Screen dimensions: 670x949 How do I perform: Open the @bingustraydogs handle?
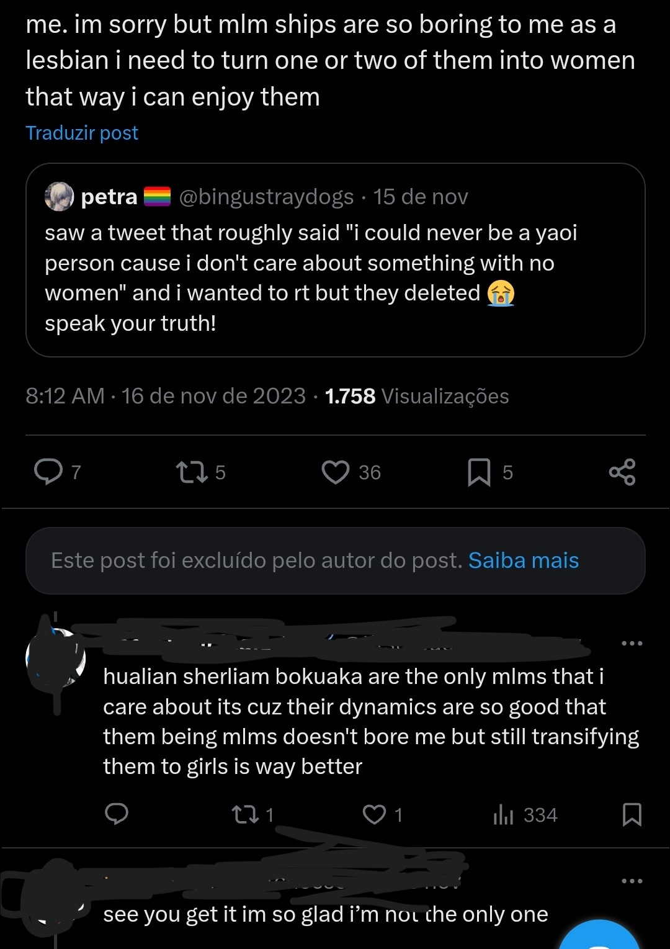pyautogui.click(x=266, y=197)
